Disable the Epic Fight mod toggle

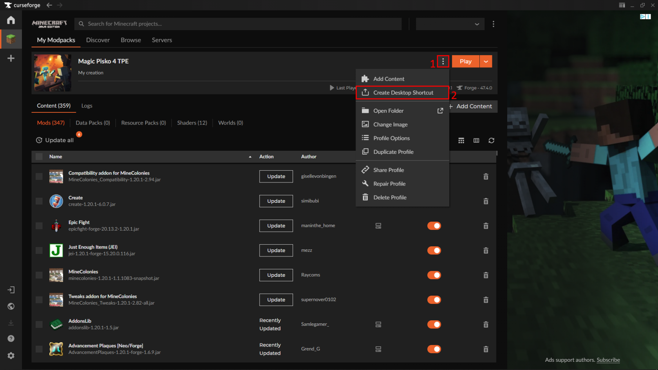434,226
